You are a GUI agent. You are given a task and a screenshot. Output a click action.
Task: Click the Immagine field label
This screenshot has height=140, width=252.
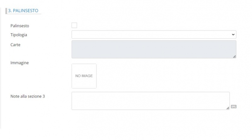(x=20, y=63)
